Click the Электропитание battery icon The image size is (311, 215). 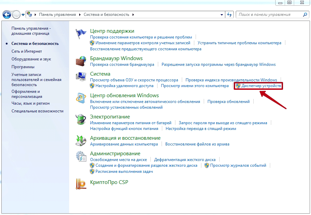click(81, 120)
